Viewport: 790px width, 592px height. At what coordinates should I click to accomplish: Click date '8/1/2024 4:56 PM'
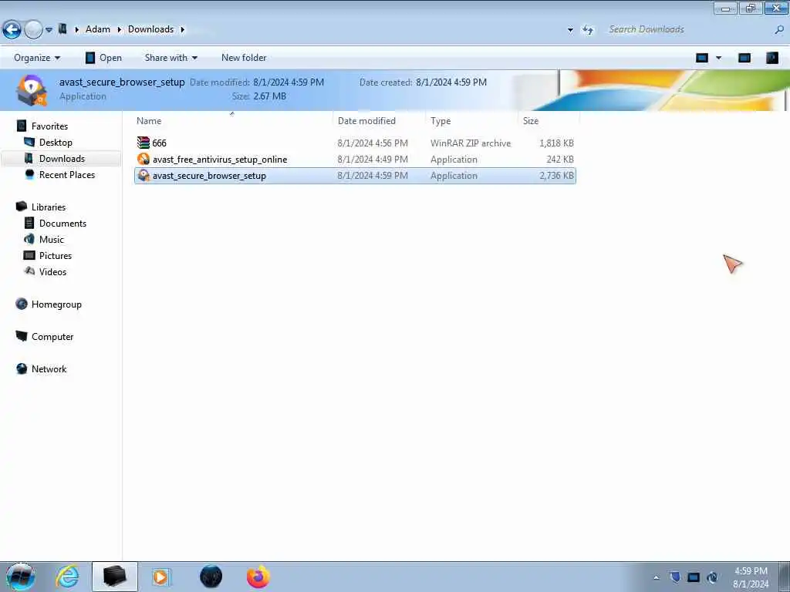(373, 143)
